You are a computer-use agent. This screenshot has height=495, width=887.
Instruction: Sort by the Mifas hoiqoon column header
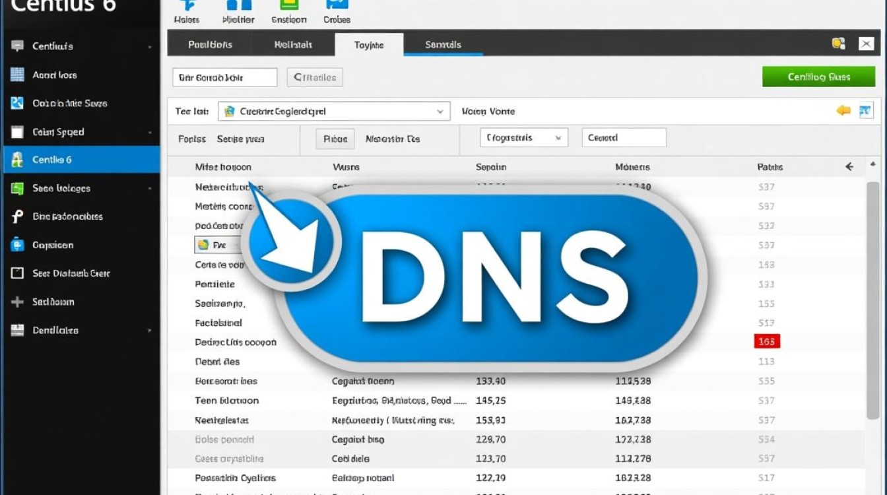(x=223, y=167)
